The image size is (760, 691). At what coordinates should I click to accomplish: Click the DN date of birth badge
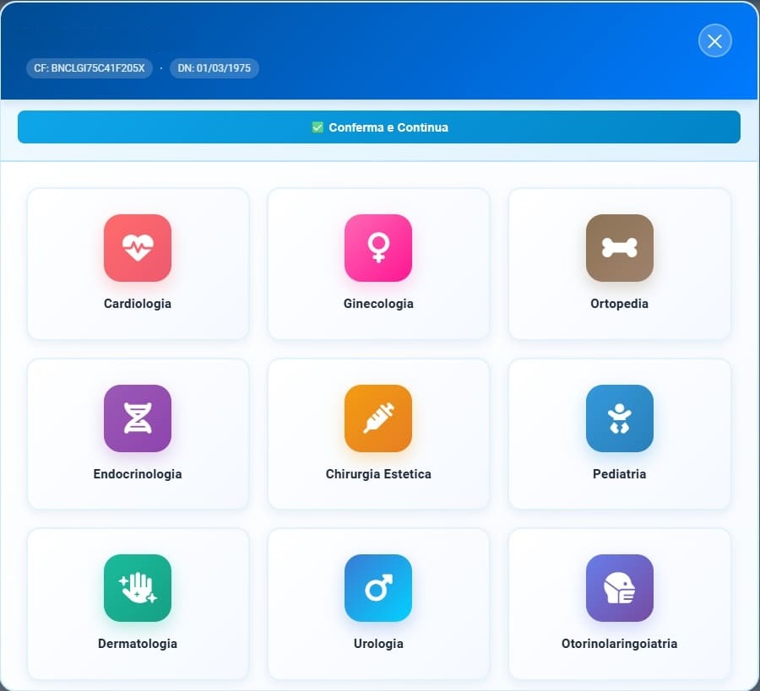click(214, 68)
